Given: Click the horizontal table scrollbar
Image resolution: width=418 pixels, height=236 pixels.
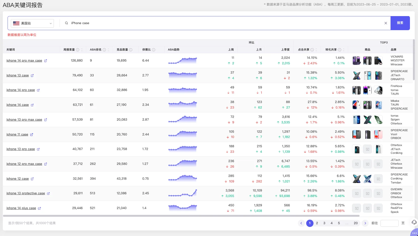Looking at the screenshot, I should tap(181, 216).
